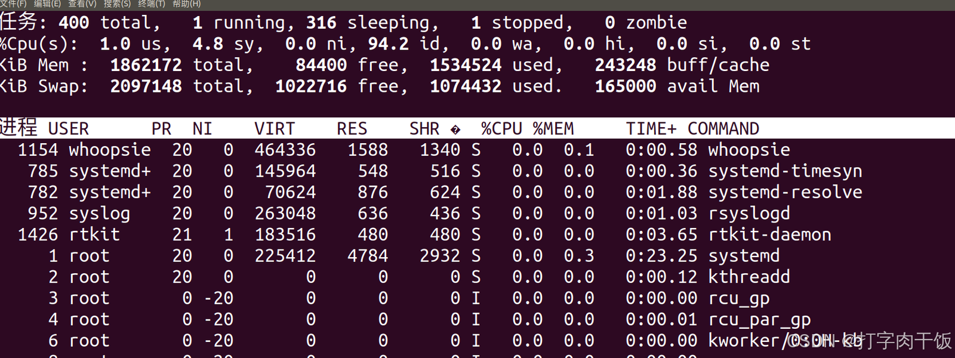Screen dimensions: 955x358
Task: Click the 94.2 idle CPU value
Action: [x=389, y=44]
